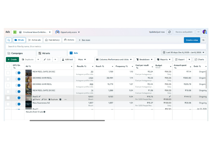Open the Breakdown dropdown
The width and height of the screenshot is (212, 149).
[145, 59]
